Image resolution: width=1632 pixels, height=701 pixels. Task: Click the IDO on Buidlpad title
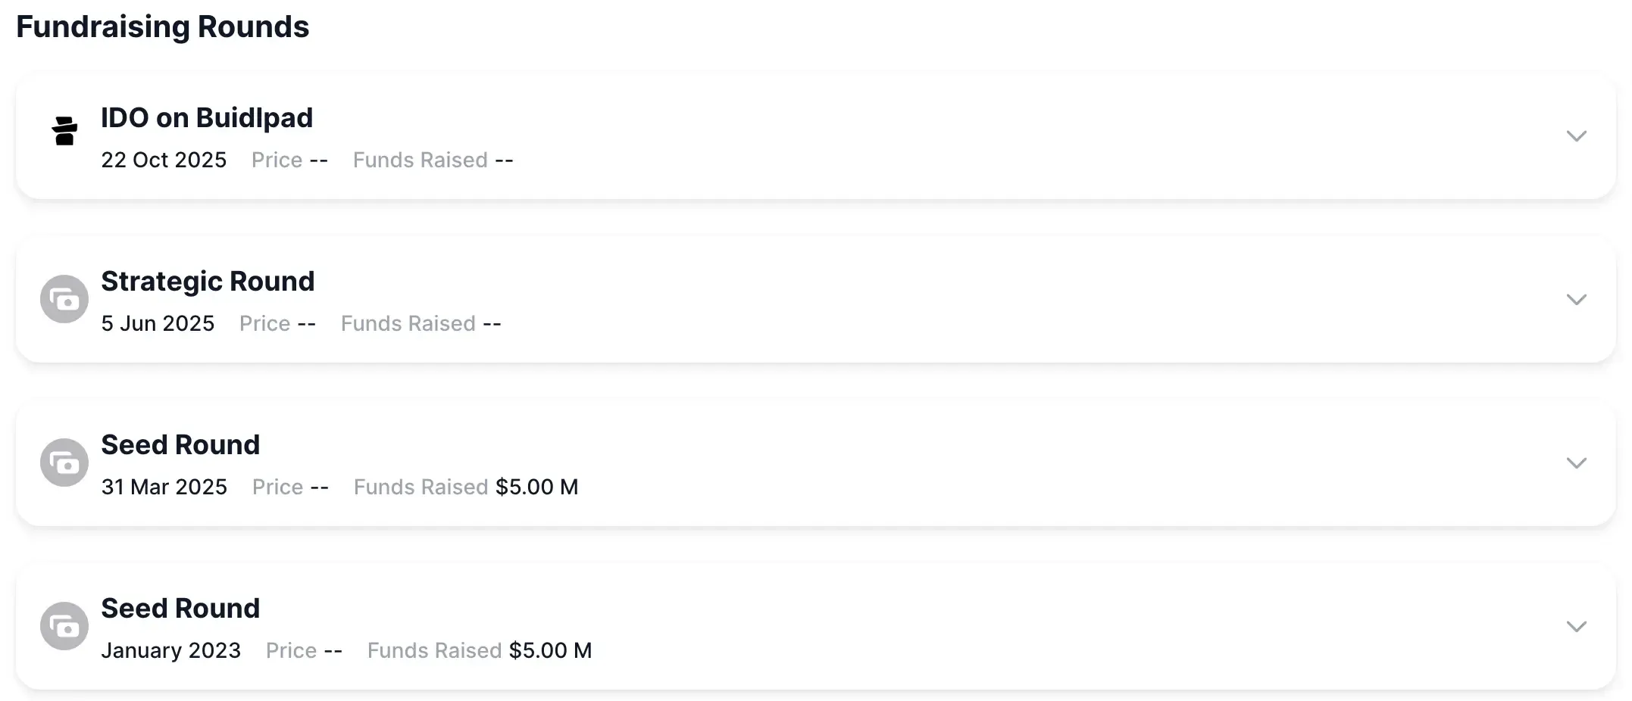(x=207, y=117)
